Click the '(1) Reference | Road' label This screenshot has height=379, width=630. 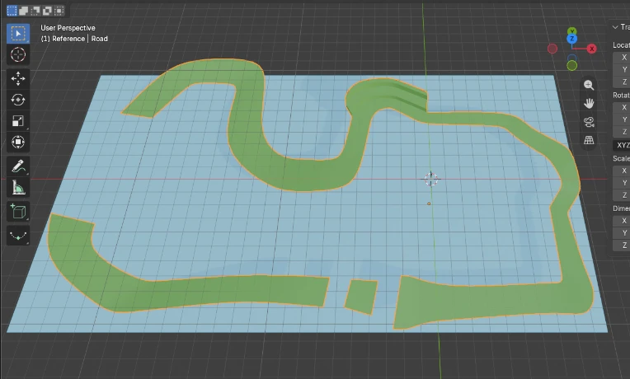pos(74,39)
